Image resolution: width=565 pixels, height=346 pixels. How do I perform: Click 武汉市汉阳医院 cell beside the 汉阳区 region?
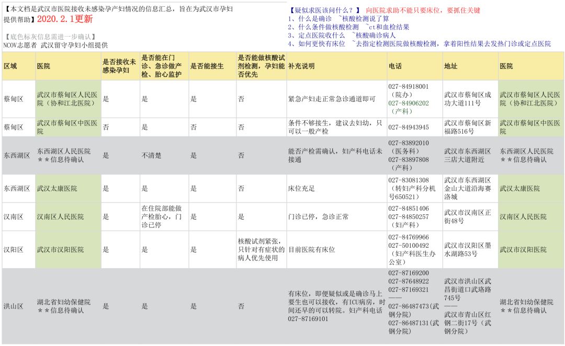pos(68,250)
